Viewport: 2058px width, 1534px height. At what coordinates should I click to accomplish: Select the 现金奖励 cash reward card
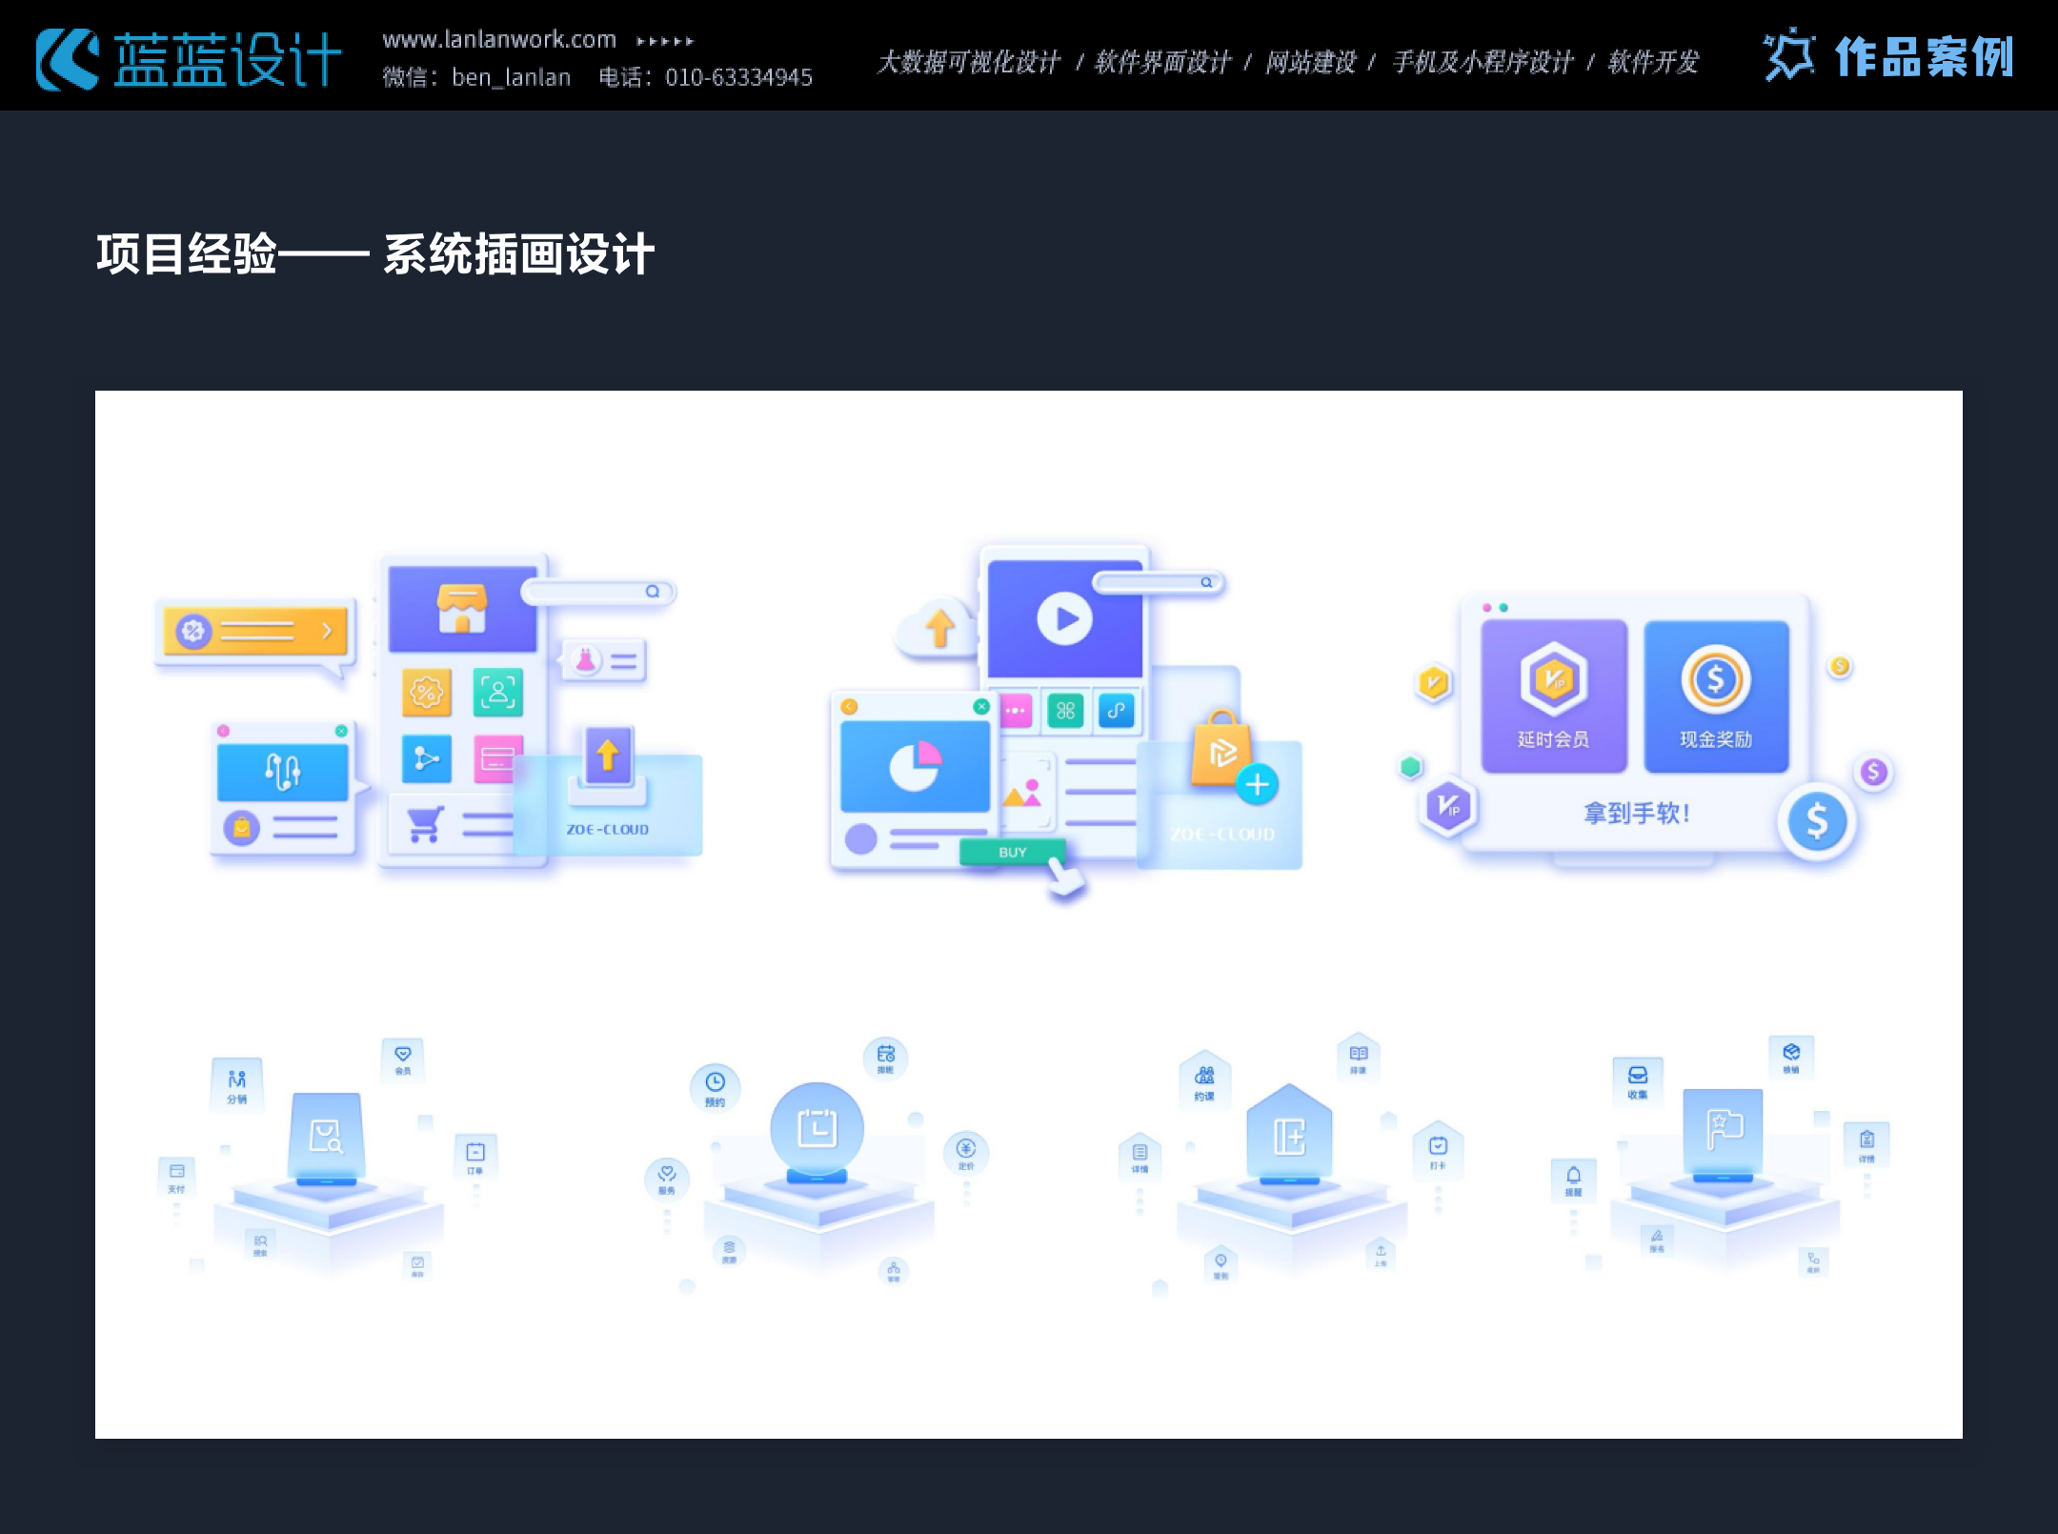1716,696
